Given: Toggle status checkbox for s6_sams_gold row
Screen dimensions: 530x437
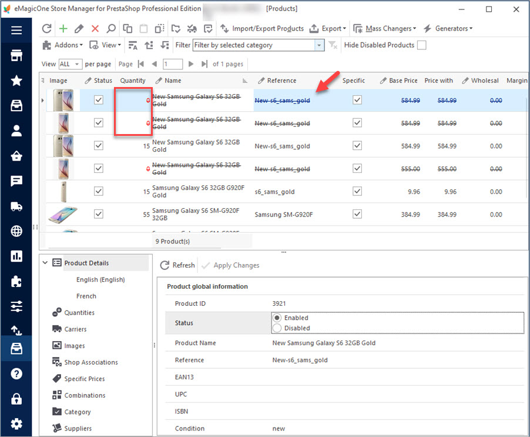Looking at the screenshot, I should point(98,191).
